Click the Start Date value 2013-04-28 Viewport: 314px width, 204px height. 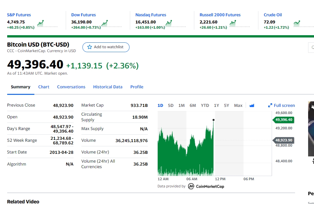[x=61, y=152]
